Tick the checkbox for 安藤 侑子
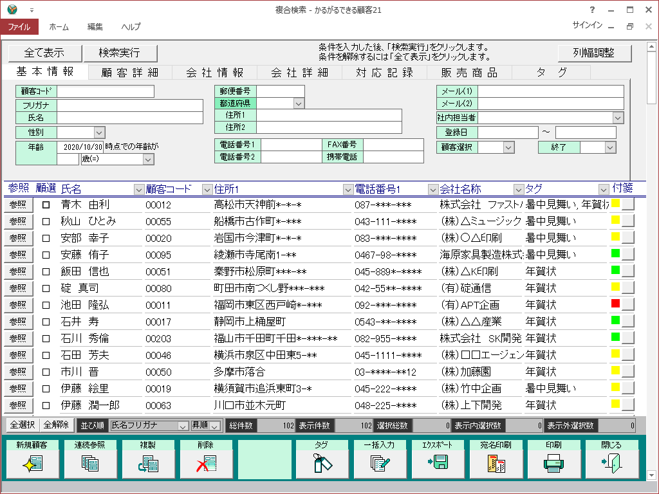This screenshot has height=494, width=659. coord(46,255)
